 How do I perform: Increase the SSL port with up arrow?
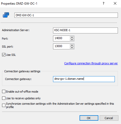(72, 45)
